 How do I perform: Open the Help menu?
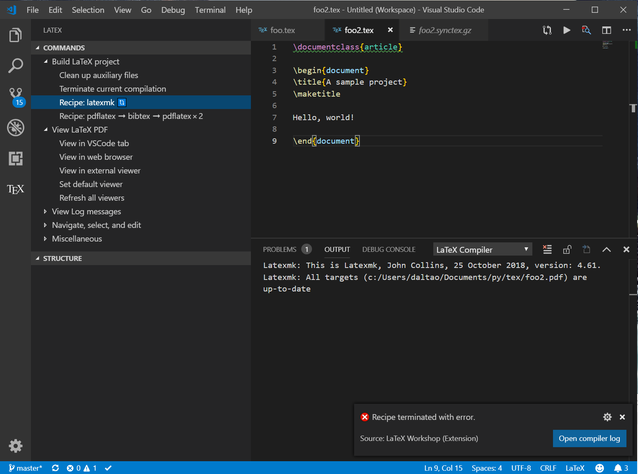(244, 10)
